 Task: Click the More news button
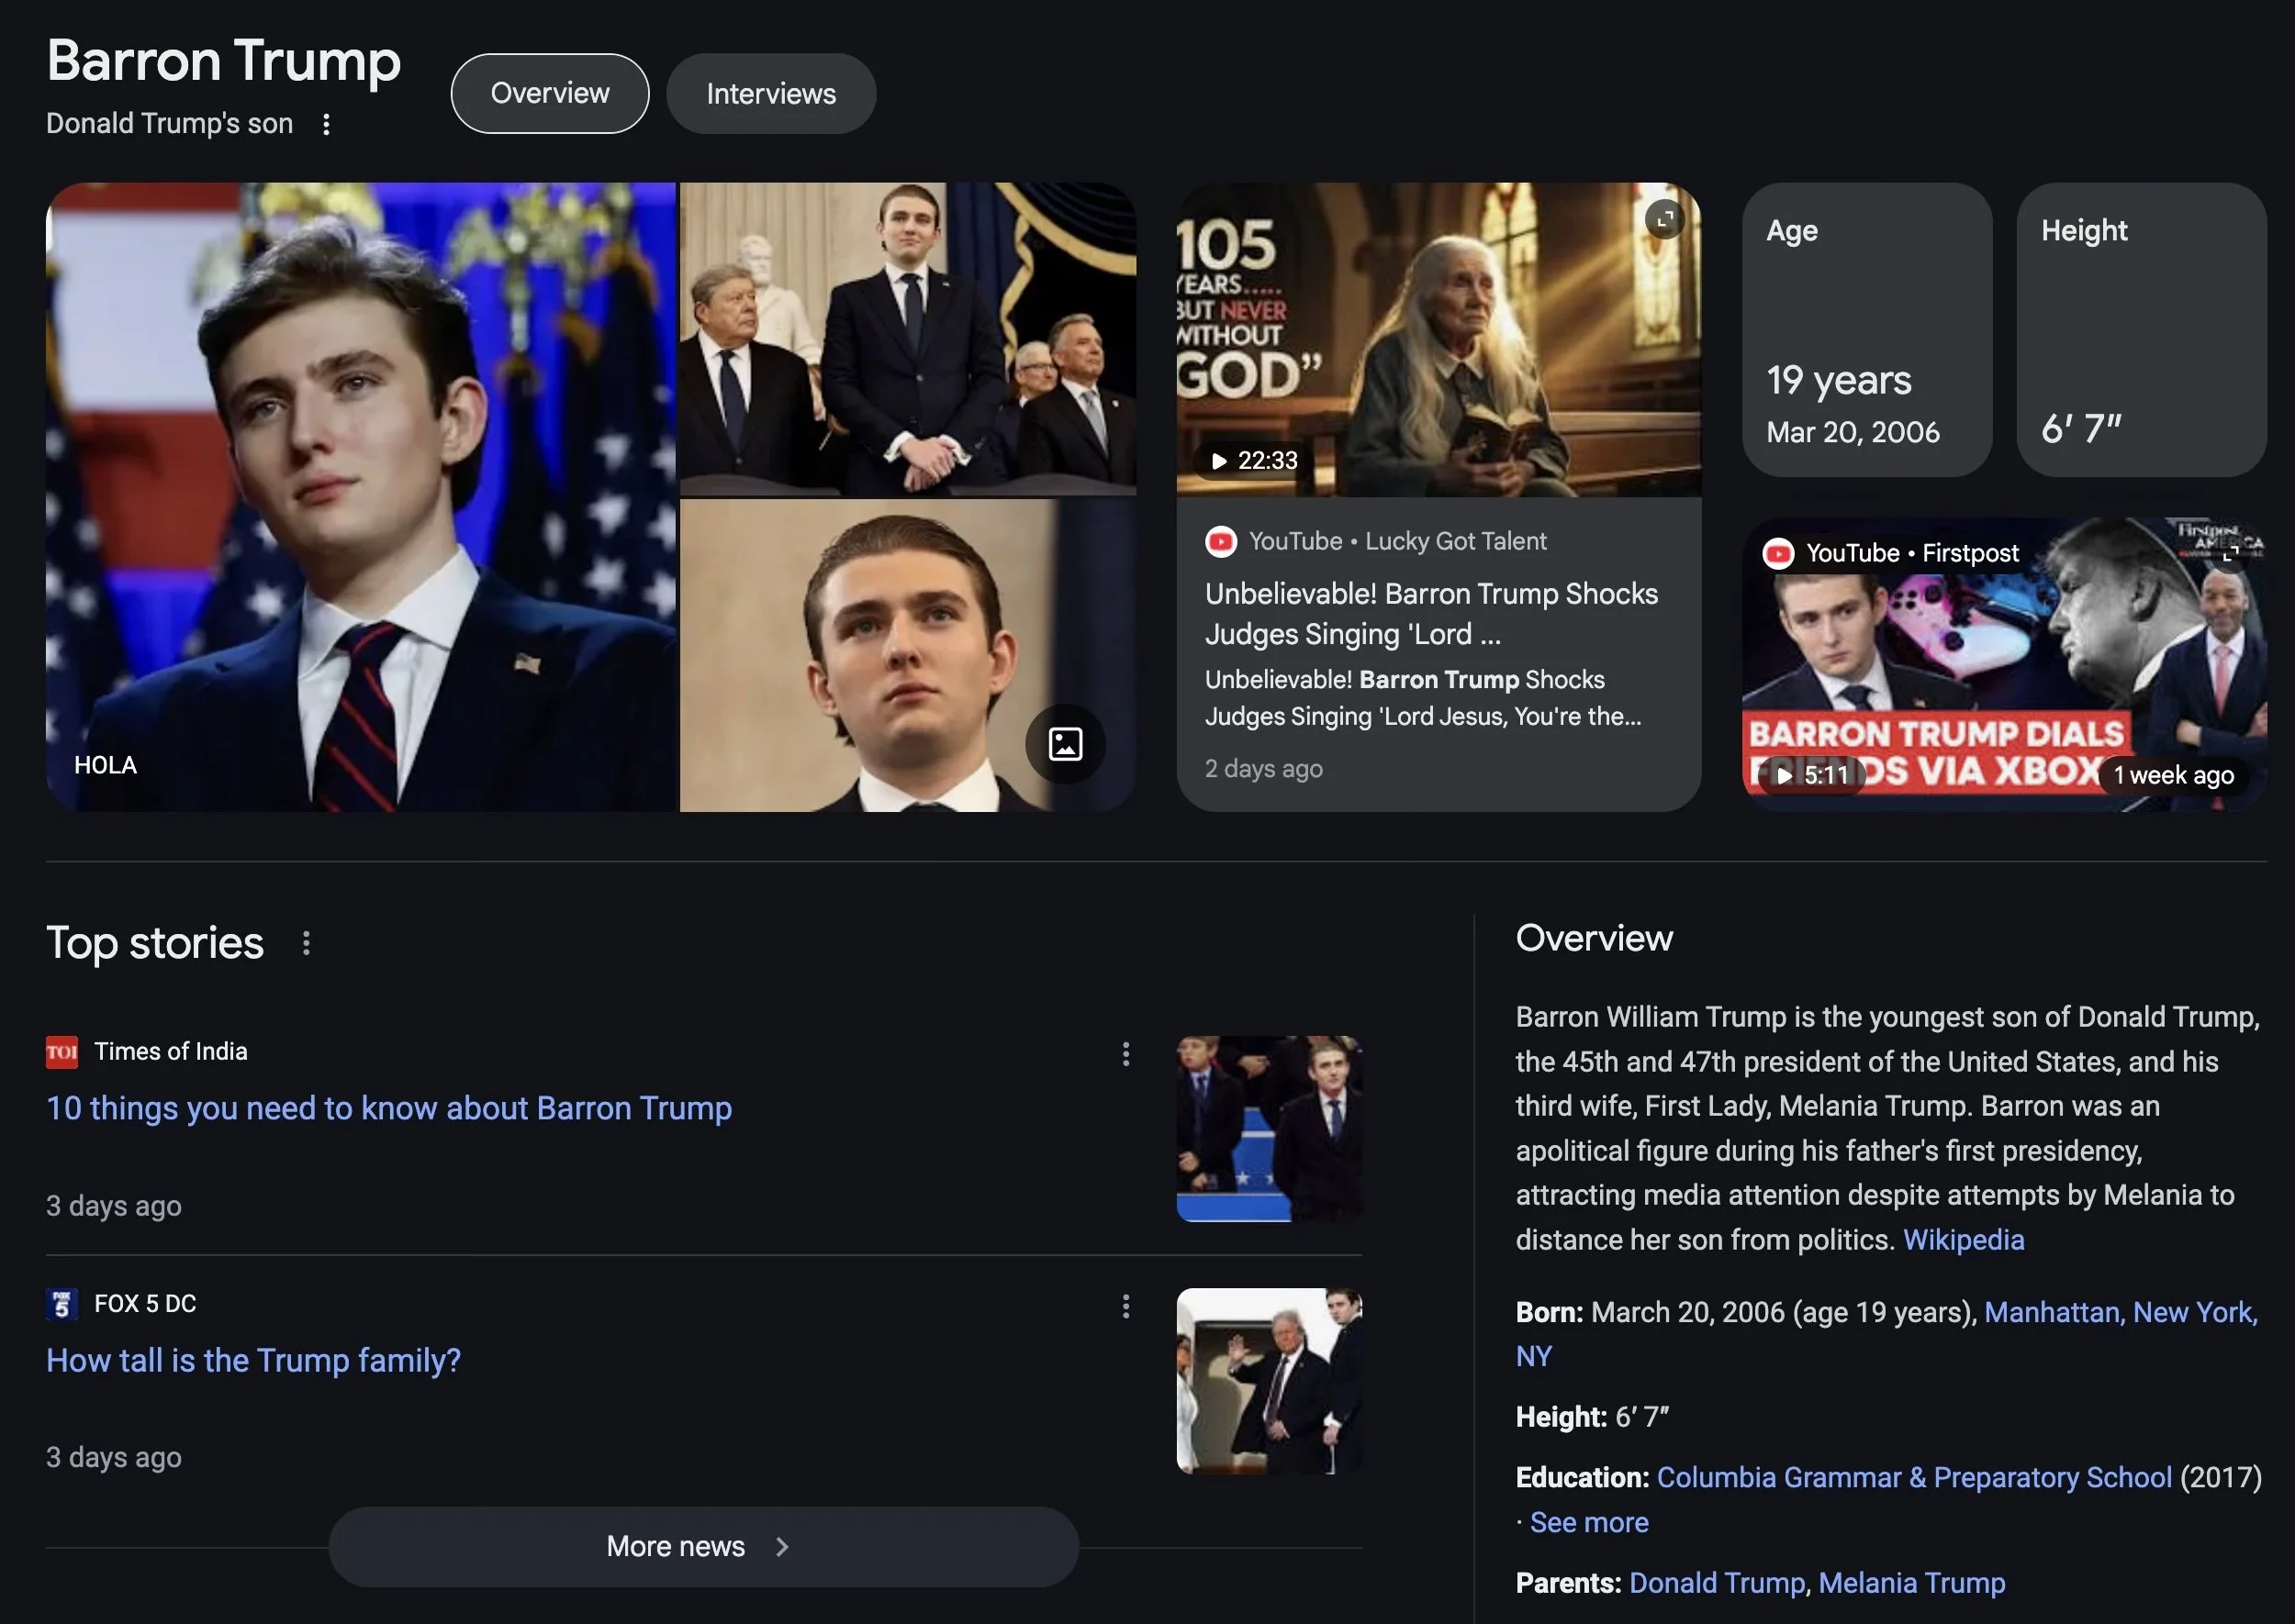pyautogui.click(x=703, y=1546)
